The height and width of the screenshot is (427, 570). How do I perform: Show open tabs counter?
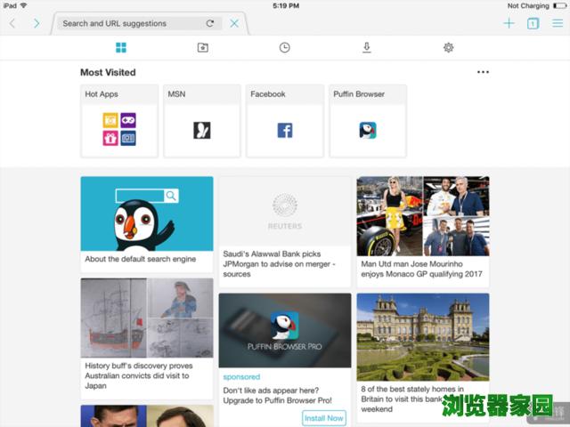coord(533,23)
